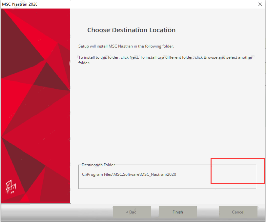Click the Choose Destination Location heading
Viewport: 266px width, 222px height.
click(x=131, y=30)
